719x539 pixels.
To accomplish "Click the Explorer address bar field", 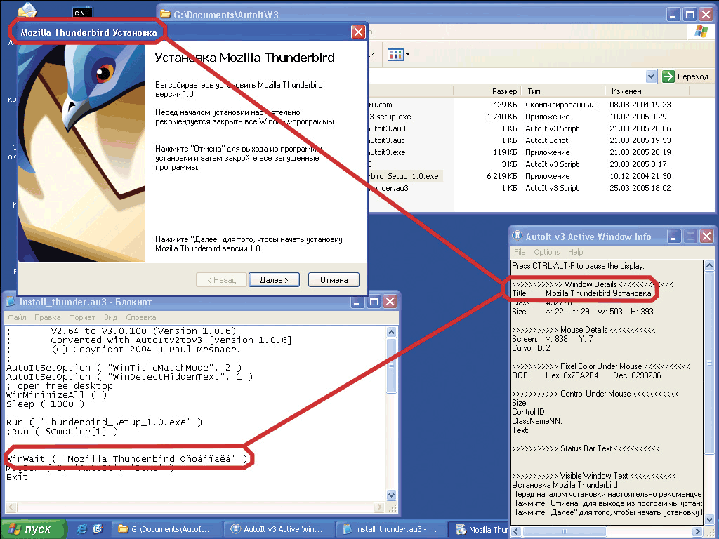I will pyautogui.click(x=507, y=76).
